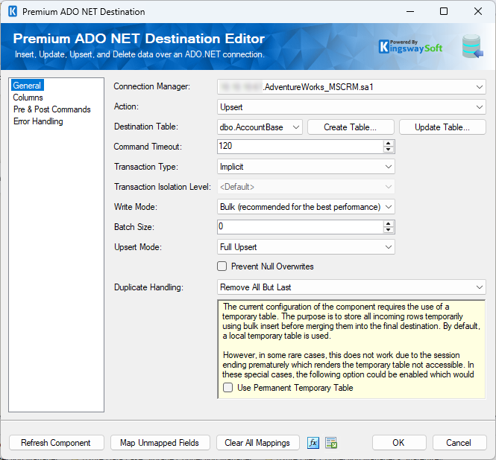Click the KingswaySoft logo
This screenshot has height=460, width=496.
point(410,47)
